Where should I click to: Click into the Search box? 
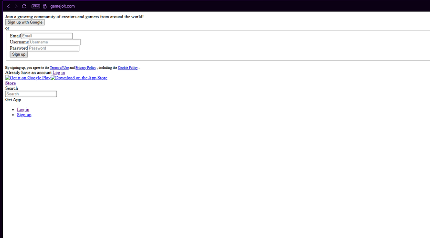coord(31,94)
